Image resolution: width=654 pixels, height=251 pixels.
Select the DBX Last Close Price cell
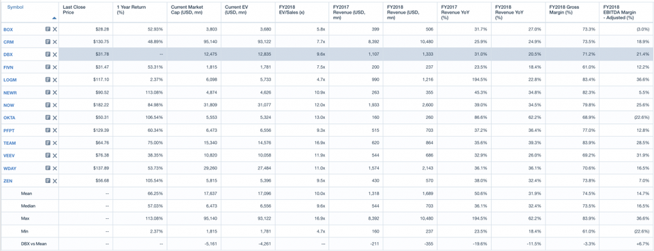click(x=86, y=54)
